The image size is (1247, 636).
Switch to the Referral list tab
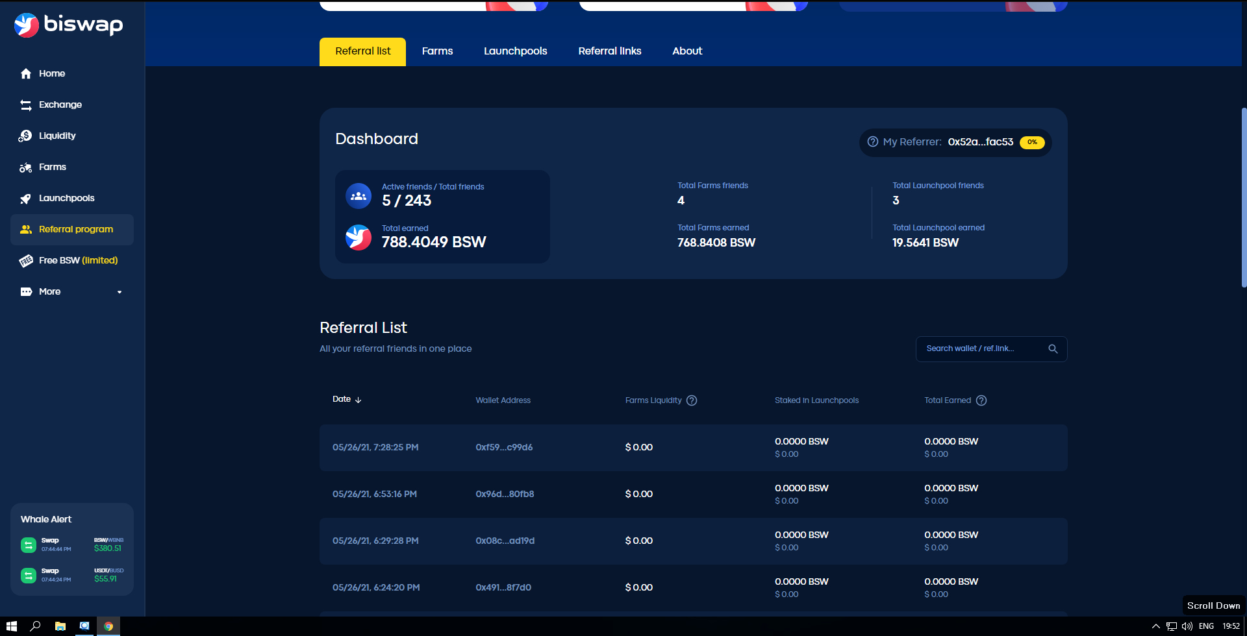[362, 51]
